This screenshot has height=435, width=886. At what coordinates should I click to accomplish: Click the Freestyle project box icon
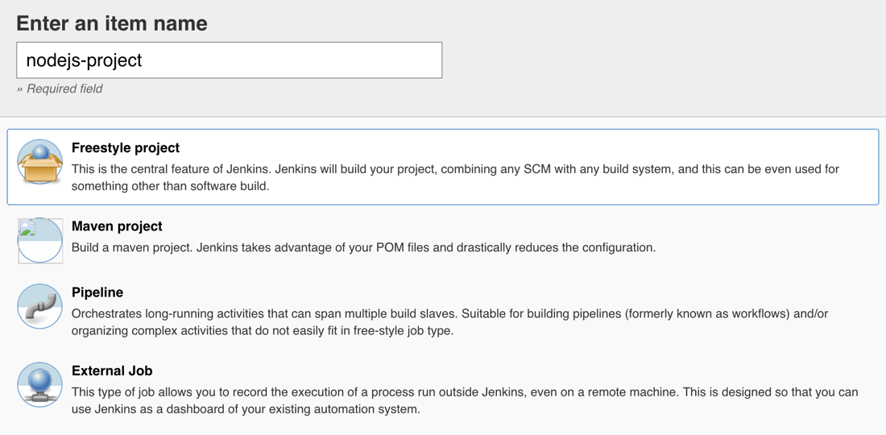coord(39,162)
